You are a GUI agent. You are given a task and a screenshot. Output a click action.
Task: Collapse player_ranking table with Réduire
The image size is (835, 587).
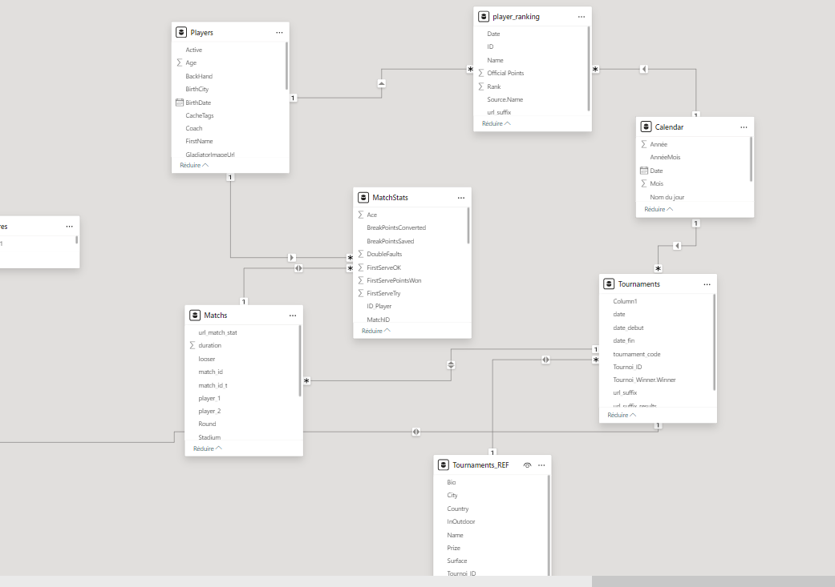point(496,123)
